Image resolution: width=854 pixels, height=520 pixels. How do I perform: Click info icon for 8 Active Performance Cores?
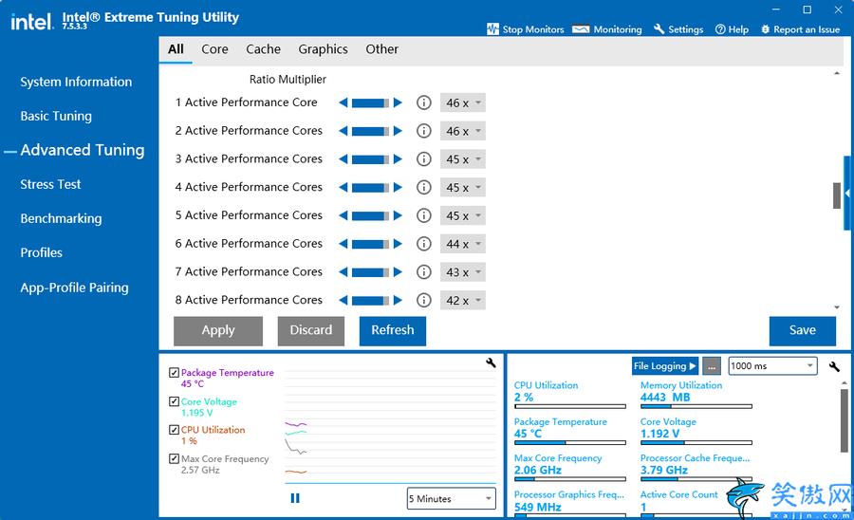424,300
